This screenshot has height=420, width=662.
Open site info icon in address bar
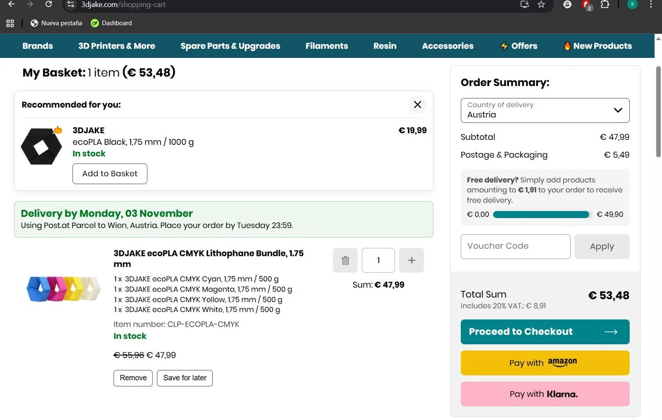71,4
